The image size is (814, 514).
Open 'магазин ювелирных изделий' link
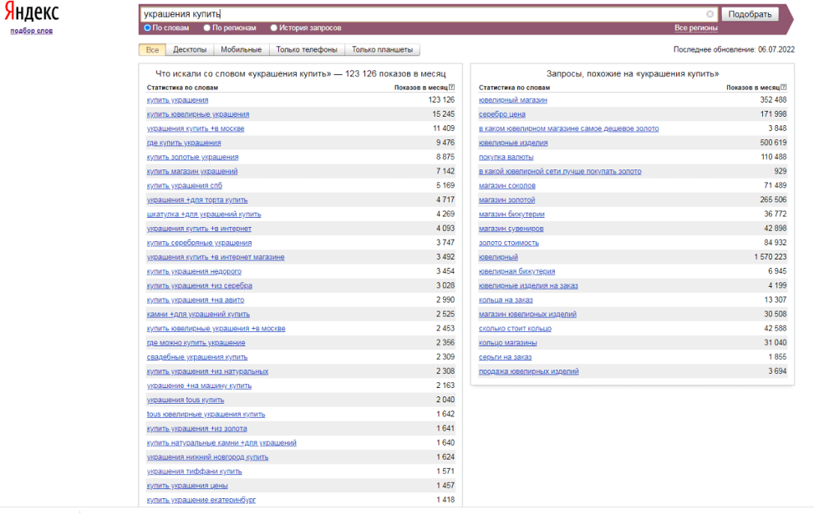tap(527, 315)
